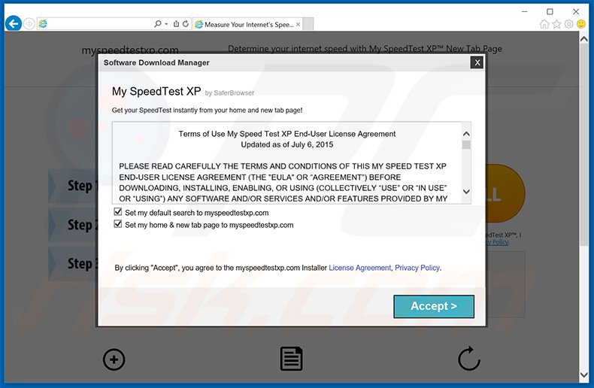Open the browser Home icon
The height and width of the screenshot is (388, 594).
pyautogui.click(x=544, y=24)
